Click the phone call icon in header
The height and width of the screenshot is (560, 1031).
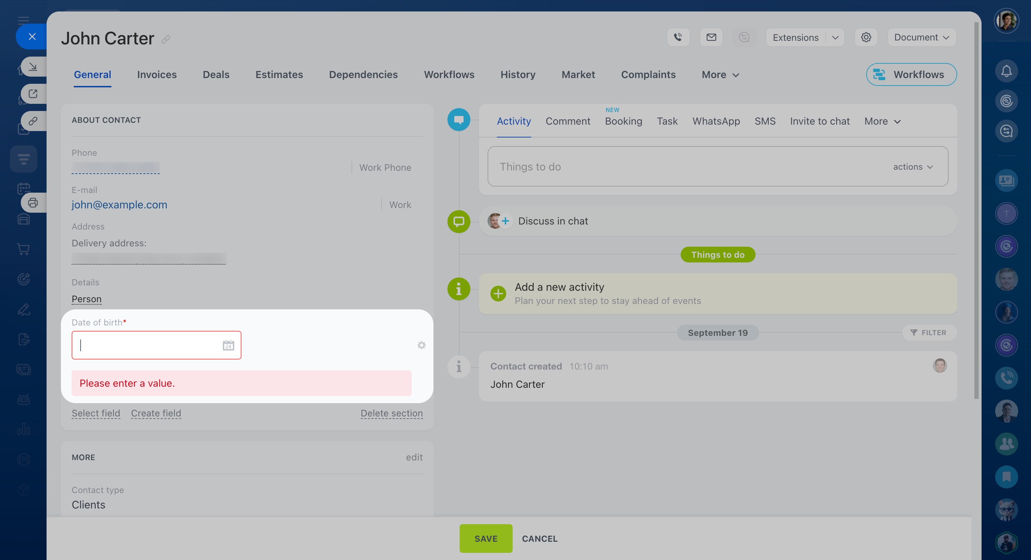tap(678, 37)
